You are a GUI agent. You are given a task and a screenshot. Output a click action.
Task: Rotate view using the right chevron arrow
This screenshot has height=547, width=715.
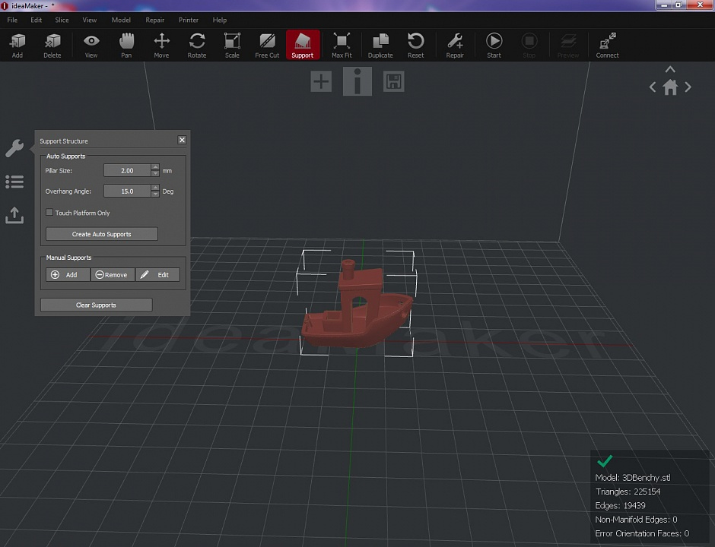[688, 87]
